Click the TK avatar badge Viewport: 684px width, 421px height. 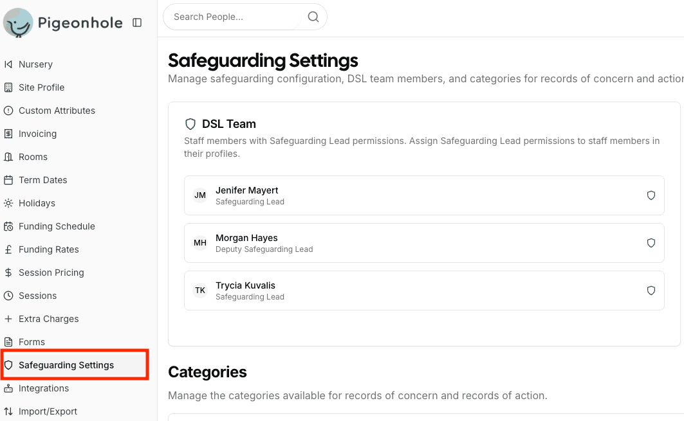(200, 291)
